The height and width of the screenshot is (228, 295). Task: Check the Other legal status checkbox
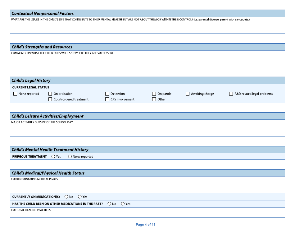pos(154,99)
